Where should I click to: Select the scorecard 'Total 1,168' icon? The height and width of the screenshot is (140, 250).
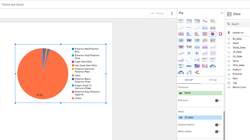pos(205,21)
